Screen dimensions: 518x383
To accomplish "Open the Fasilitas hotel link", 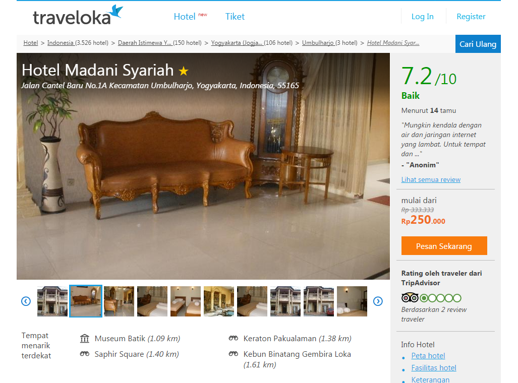I will [433, 368].
